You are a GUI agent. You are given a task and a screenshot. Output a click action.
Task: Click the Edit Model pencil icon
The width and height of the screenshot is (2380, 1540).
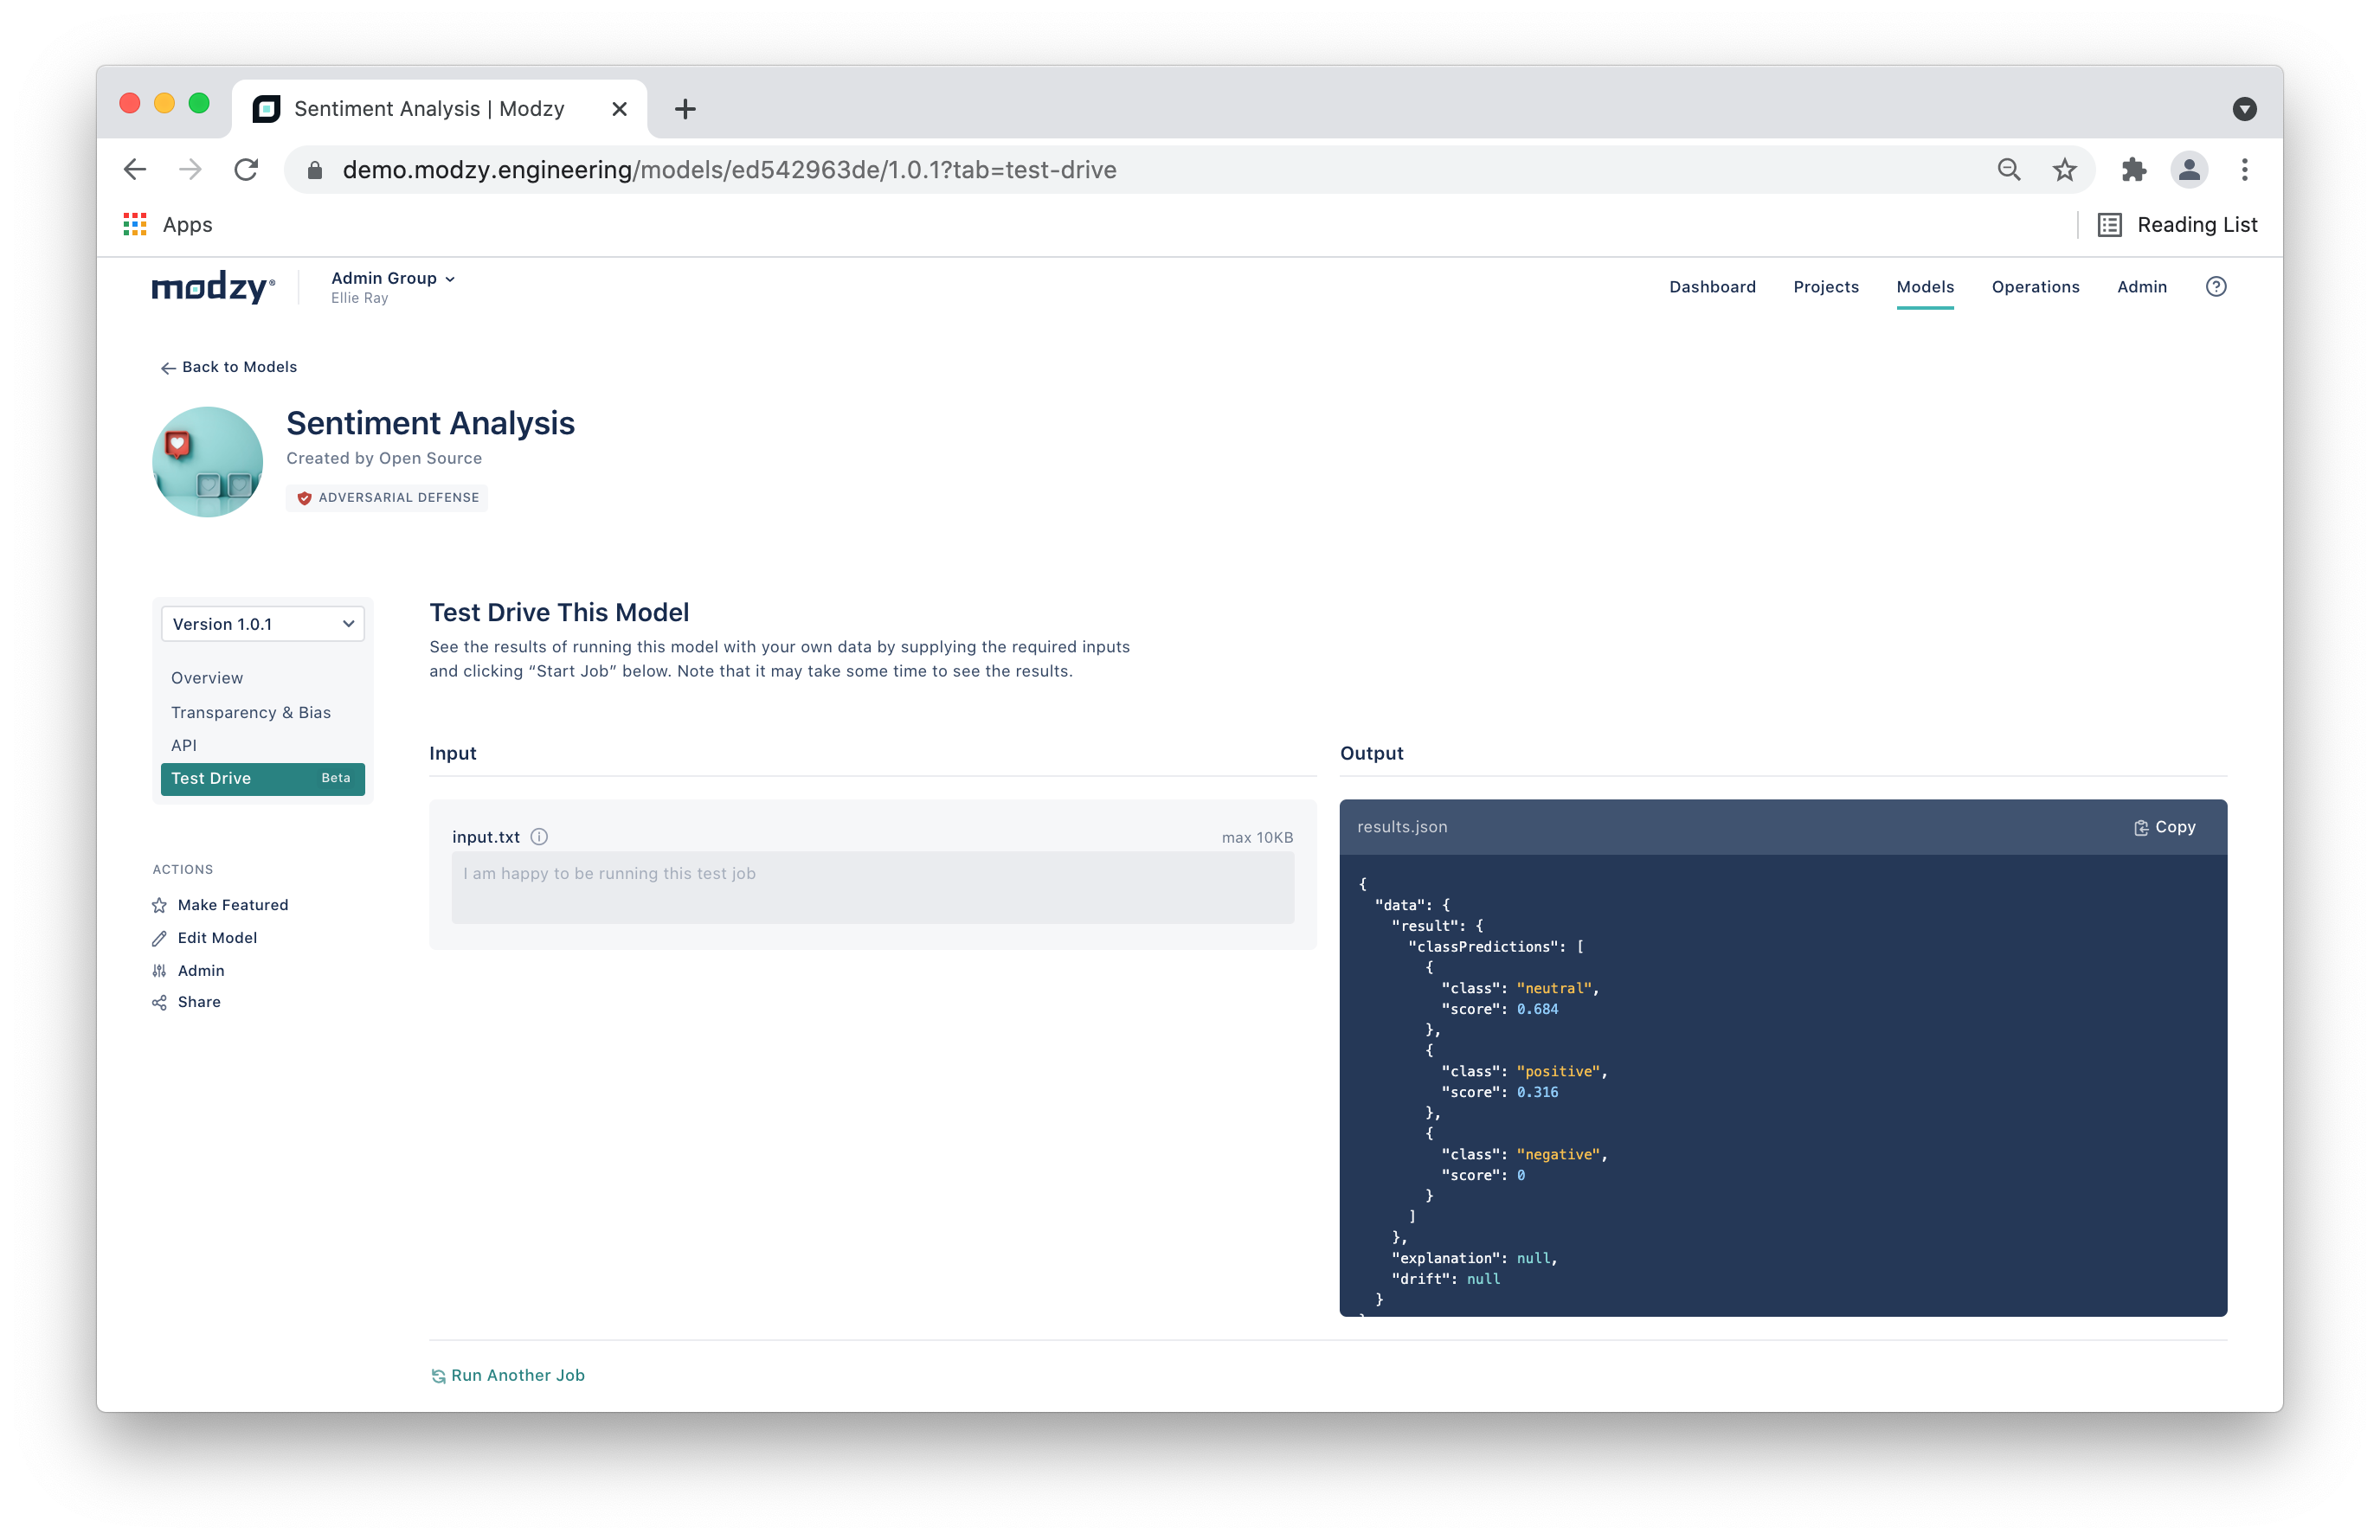[x=159, y=939]
